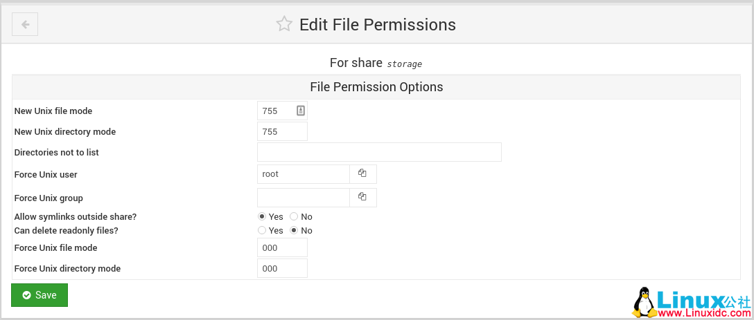Click the green Save button
Viewport: 754px width, 320px height.
coord(40,295)
